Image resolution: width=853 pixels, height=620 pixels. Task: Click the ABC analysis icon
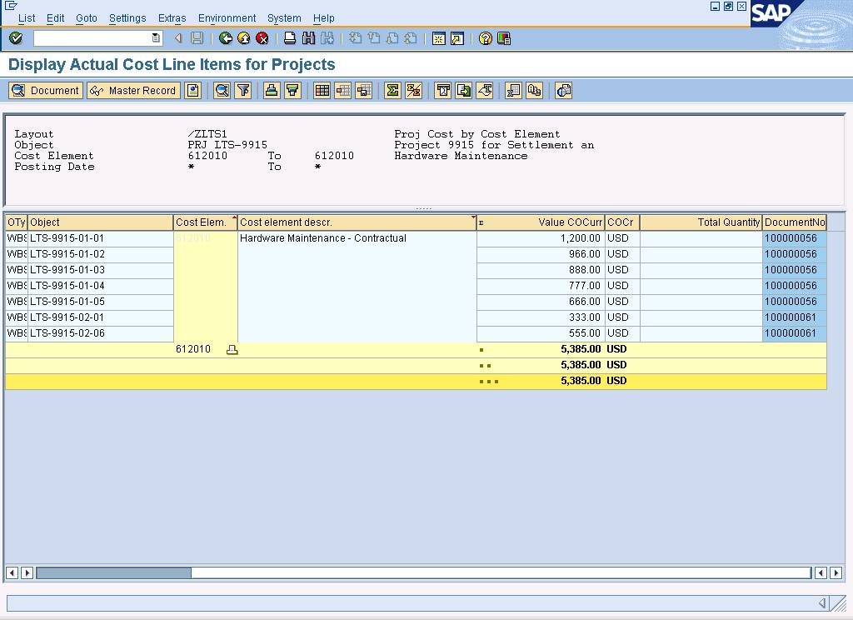[534, 90]
